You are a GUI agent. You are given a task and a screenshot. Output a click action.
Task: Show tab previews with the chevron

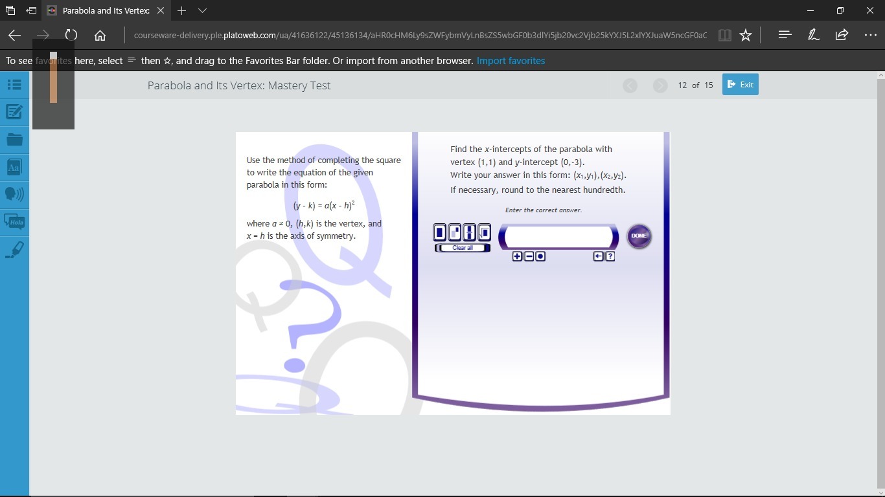[202, 10]
